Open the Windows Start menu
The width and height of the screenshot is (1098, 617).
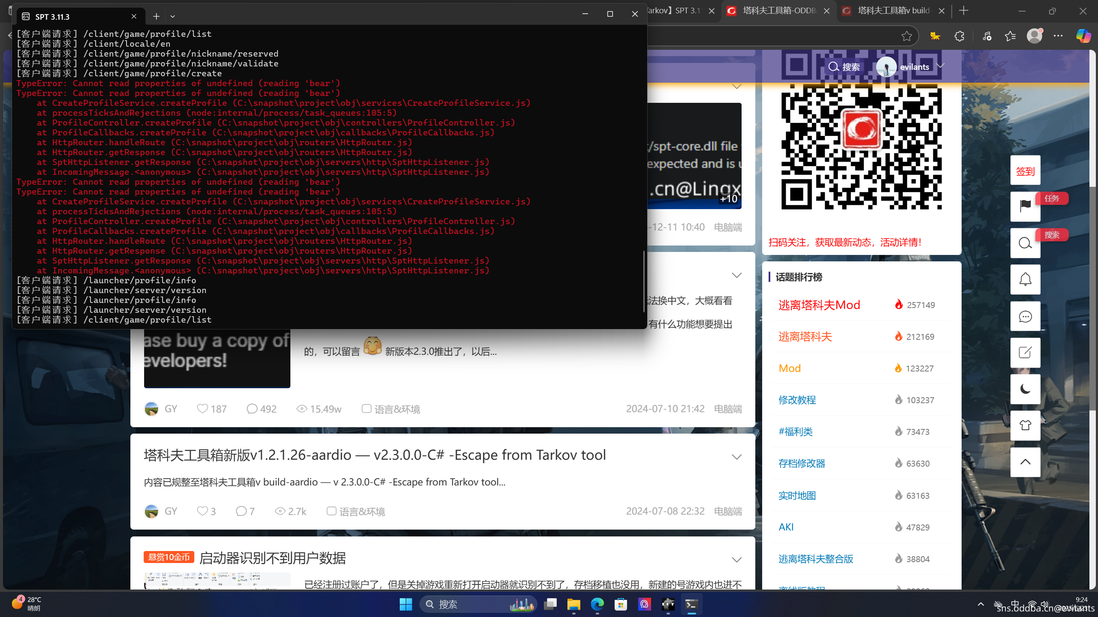405,604
